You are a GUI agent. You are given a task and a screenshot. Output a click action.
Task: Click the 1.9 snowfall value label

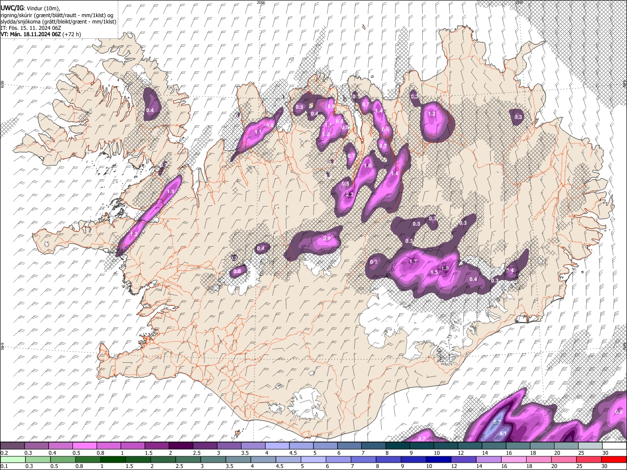click(445, 268)
